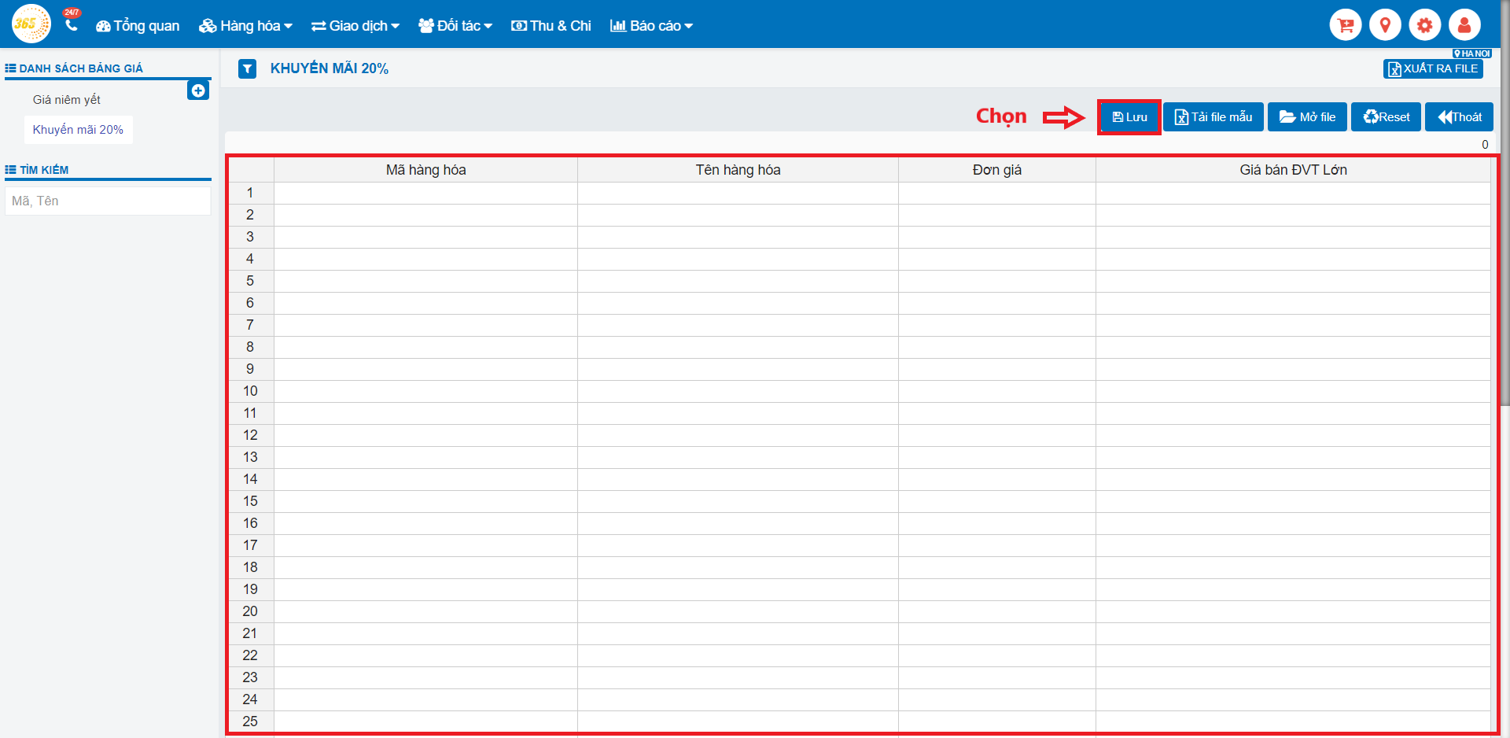
Task: Click the Mã, Tên search field
Action: 108,201
